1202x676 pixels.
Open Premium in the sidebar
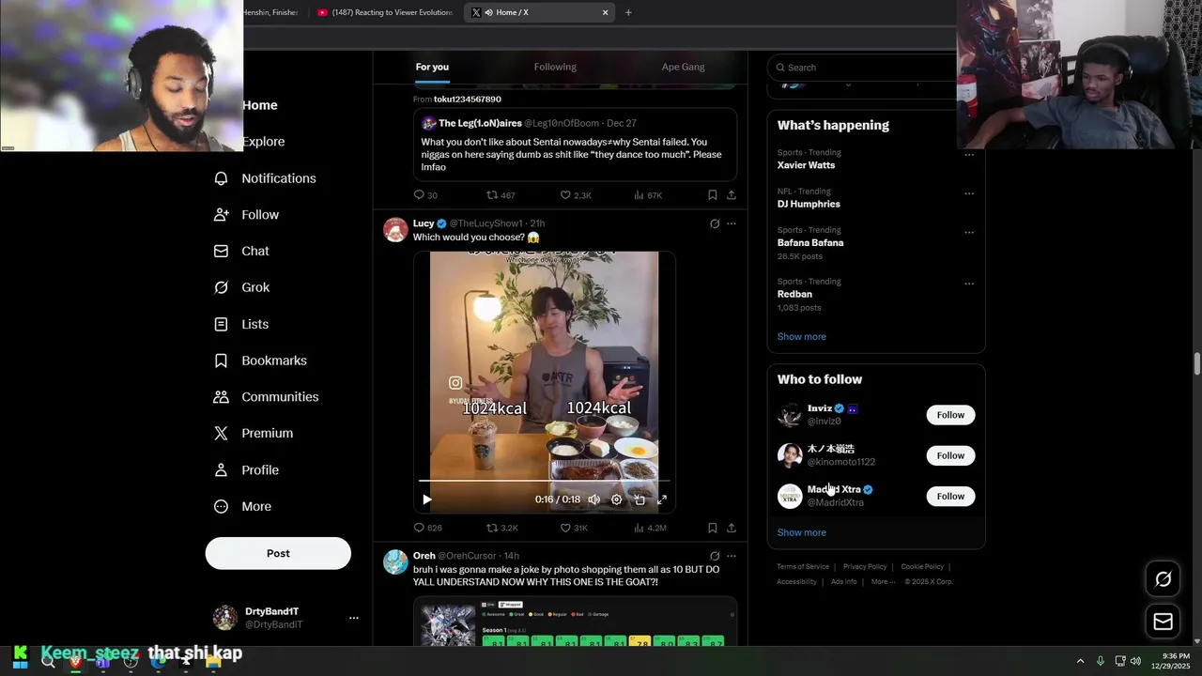pos(254,434)
